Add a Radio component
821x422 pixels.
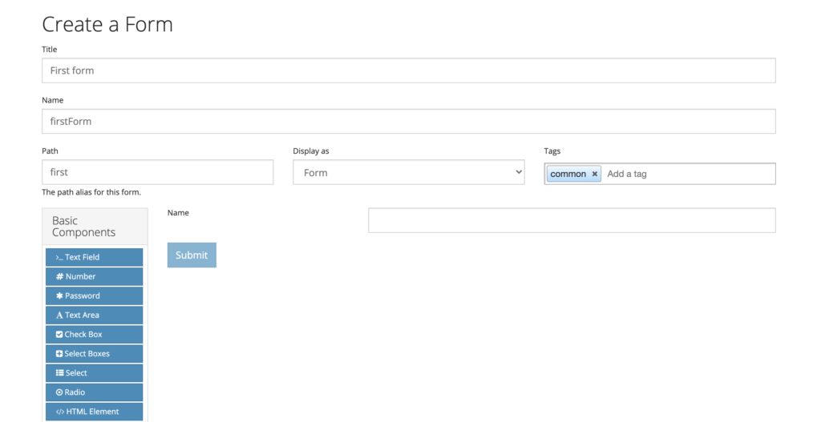click(95, 392)
